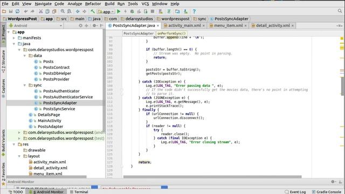Open the Terminal tool window
Image resolution: width=345 pixels, height=194 pixels.
(79, 192)
